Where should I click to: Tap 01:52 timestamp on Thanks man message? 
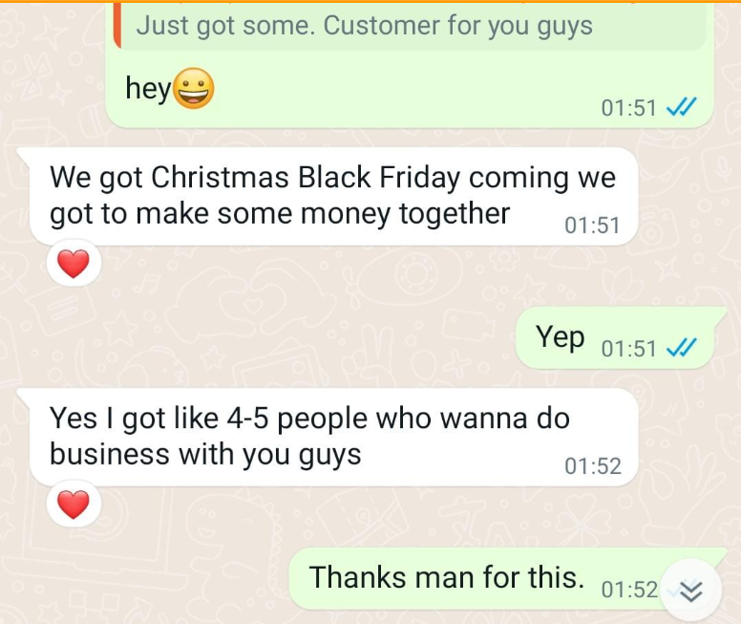coord(629,590)
